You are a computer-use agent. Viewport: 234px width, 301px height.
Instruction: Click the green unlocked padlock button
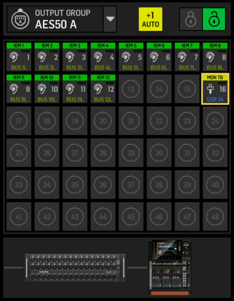(214, 19)
